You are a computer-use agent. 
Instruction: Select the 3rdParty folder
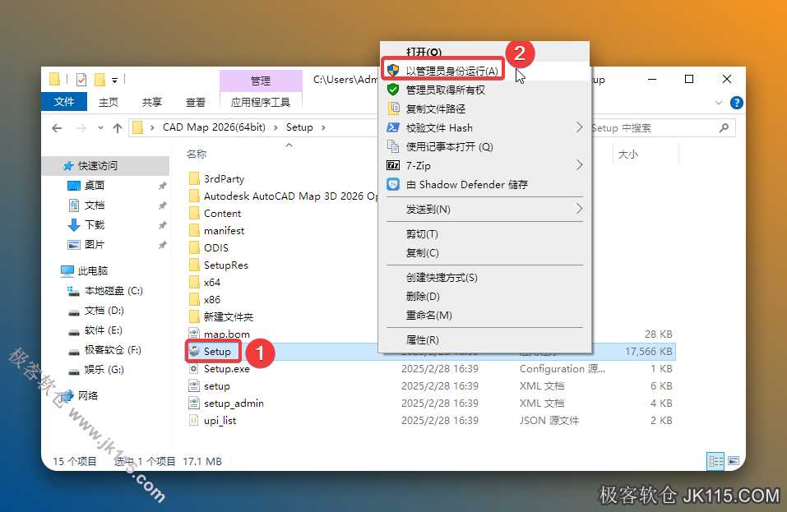tap(224, 179)
